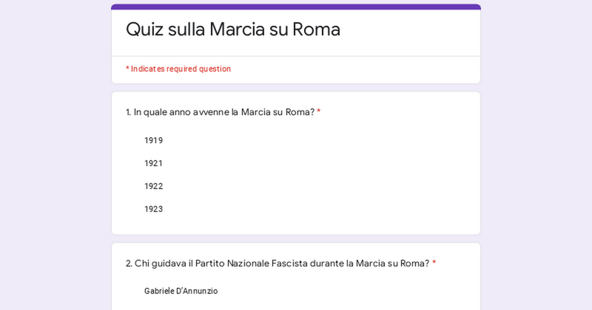Click the "Indicates required question" notice text
The image size is (592, 310).
181,69
